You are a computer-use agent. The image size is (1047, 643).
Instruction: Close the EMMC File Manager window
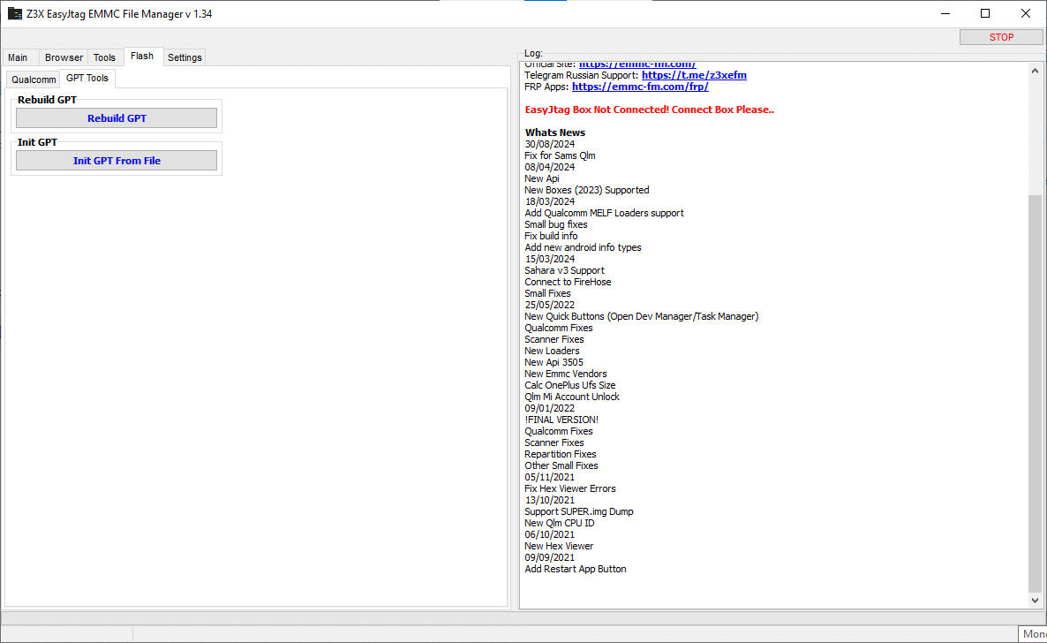point(1025,13)
